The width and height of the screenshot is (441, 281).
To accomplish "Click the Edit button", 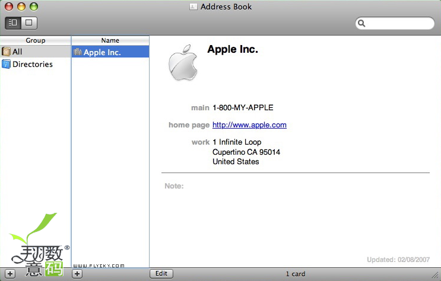I will [161, 274].
